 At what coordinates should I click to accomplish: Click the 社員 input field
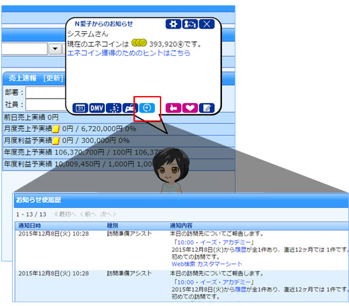[x=46, y=105]
